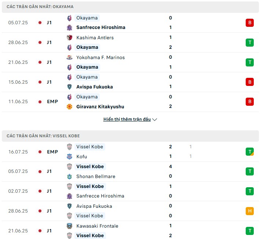Expand Hiển thị thêm trận đấu chevron
The width and height of the screenshot is (260, 239).
click(154, 120)
